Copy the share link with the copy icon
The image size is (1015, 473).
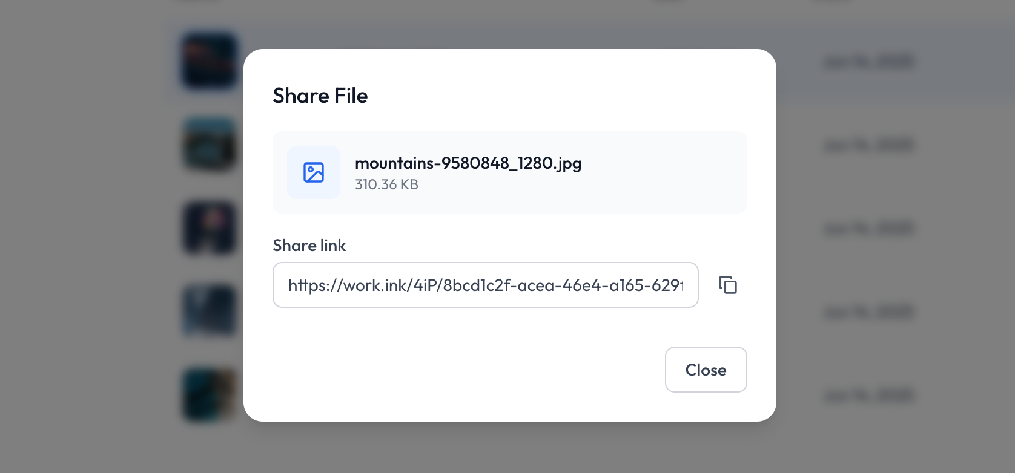[727, 285]
